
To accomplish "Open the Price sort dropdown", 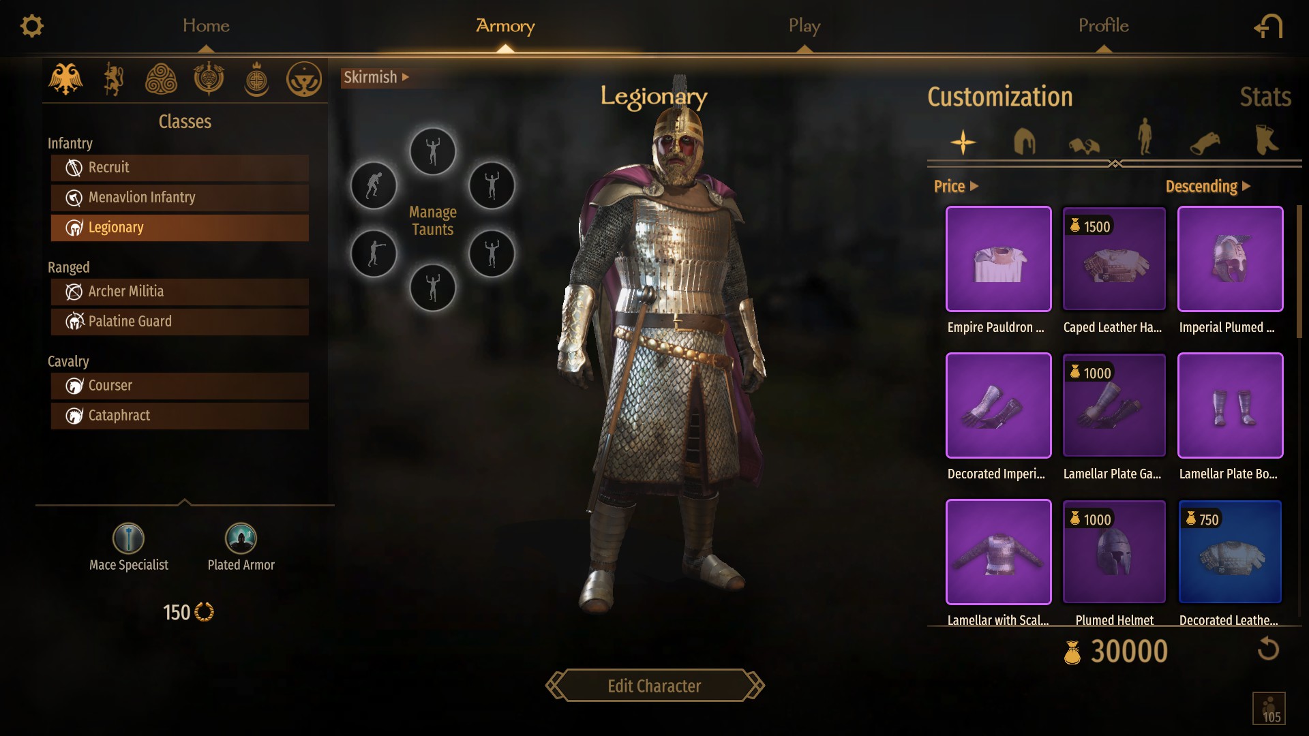I will coord(956,186).
